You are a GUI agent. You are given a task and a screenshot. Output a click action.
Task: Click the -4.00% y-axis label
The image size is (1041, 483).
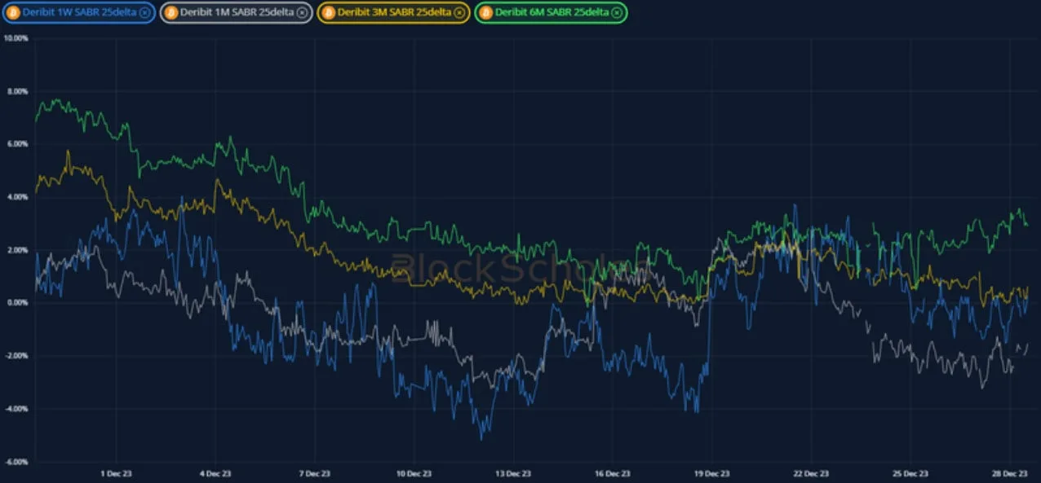16,409
